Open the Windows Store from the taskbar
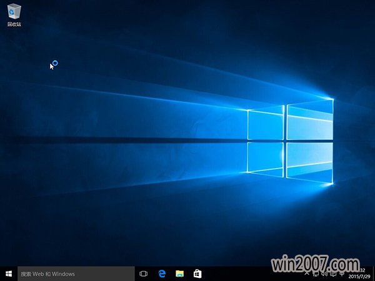This screenshot has height=281, width=375. click(197, 274)
